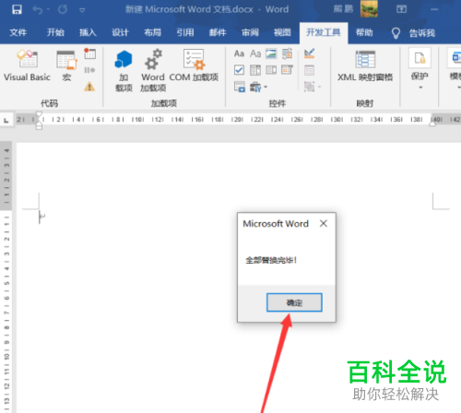
Task: Open Legacy Tools dropdown
Action: (258, 88)
